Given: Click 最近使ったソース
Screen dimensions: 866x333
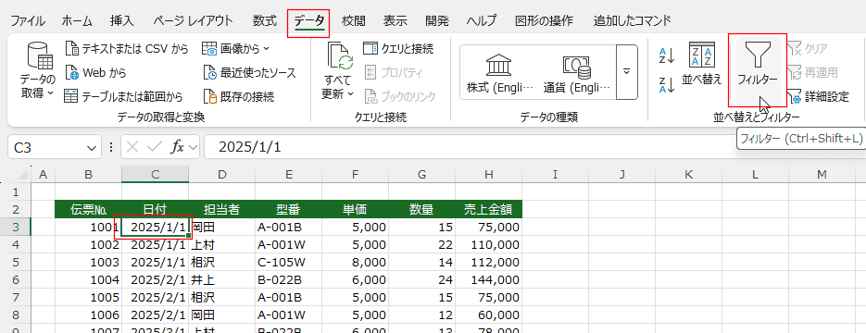Looking at the screenshot, I should [250, 72].
